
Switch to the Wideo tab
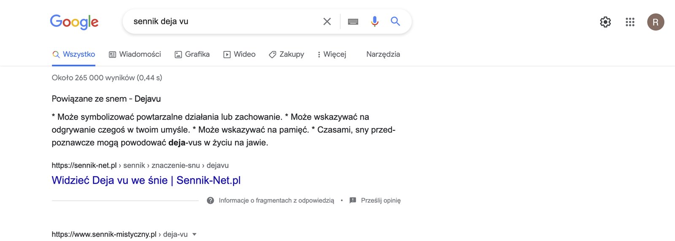pyautogui.click(x=240, y=54)
